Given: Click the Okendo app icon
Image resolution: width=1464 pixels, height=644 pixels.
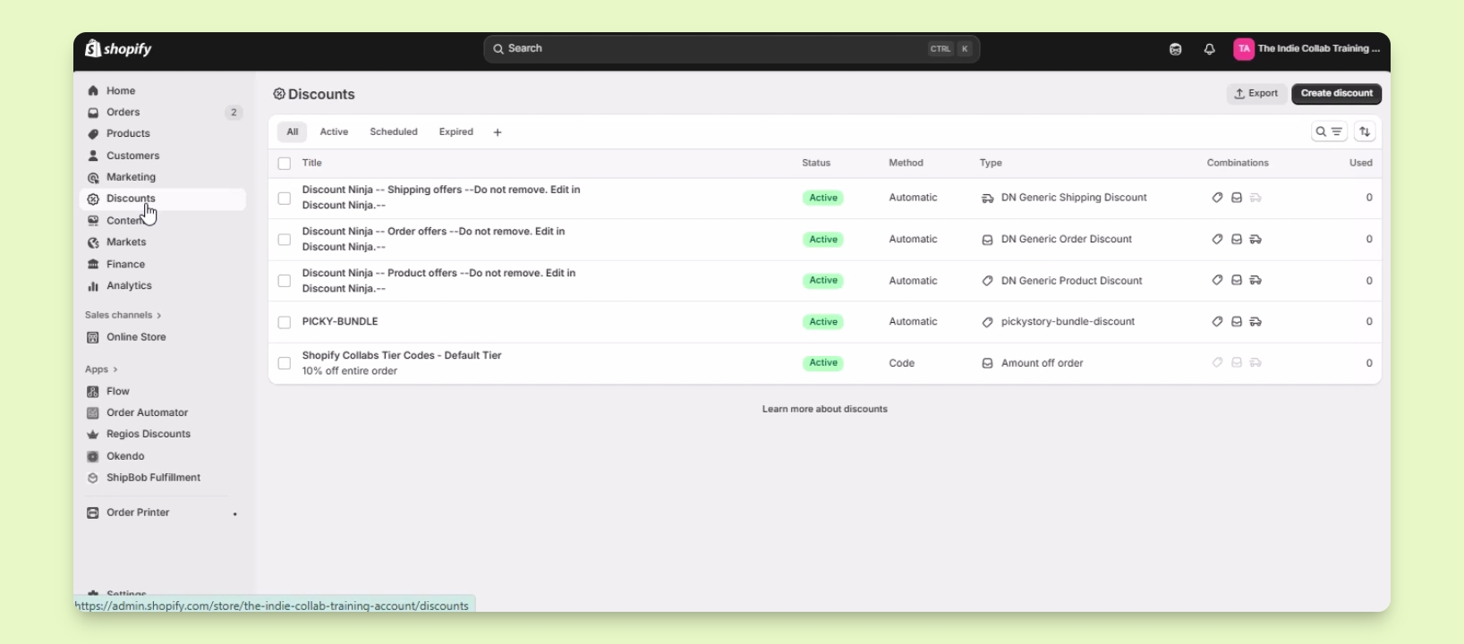Looking at the screenshot, I should 93,456.
